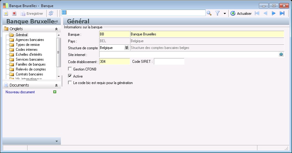Viewport: 292px width, 153px height.
Task: Click the new record toolbar icon
Action: [6, 13]
